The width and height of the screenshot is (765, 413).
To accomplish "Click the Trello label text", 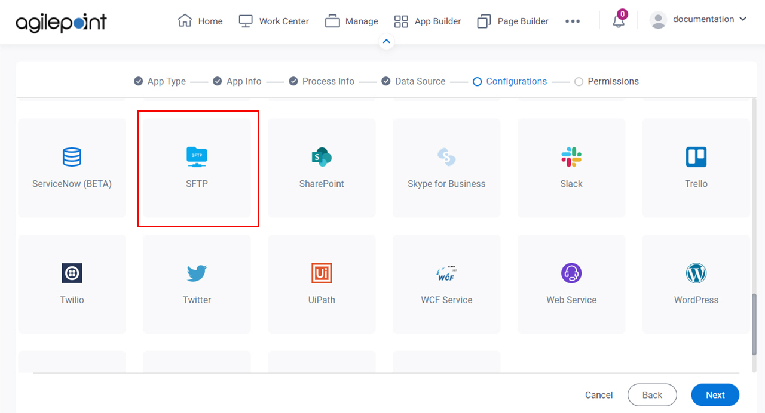I will click(696, 184).
